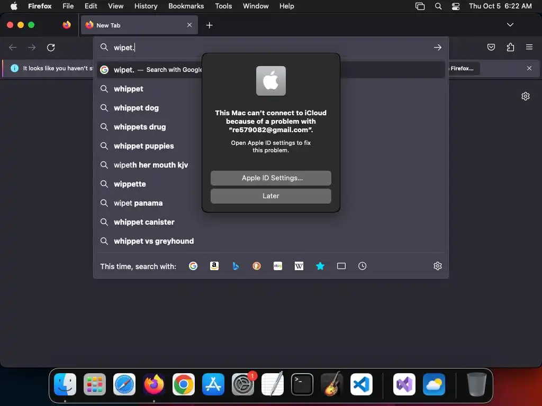The width and height of the screenshot is (542, 406).
Task: Search with Google engine icon
Action: click(193, 266)
